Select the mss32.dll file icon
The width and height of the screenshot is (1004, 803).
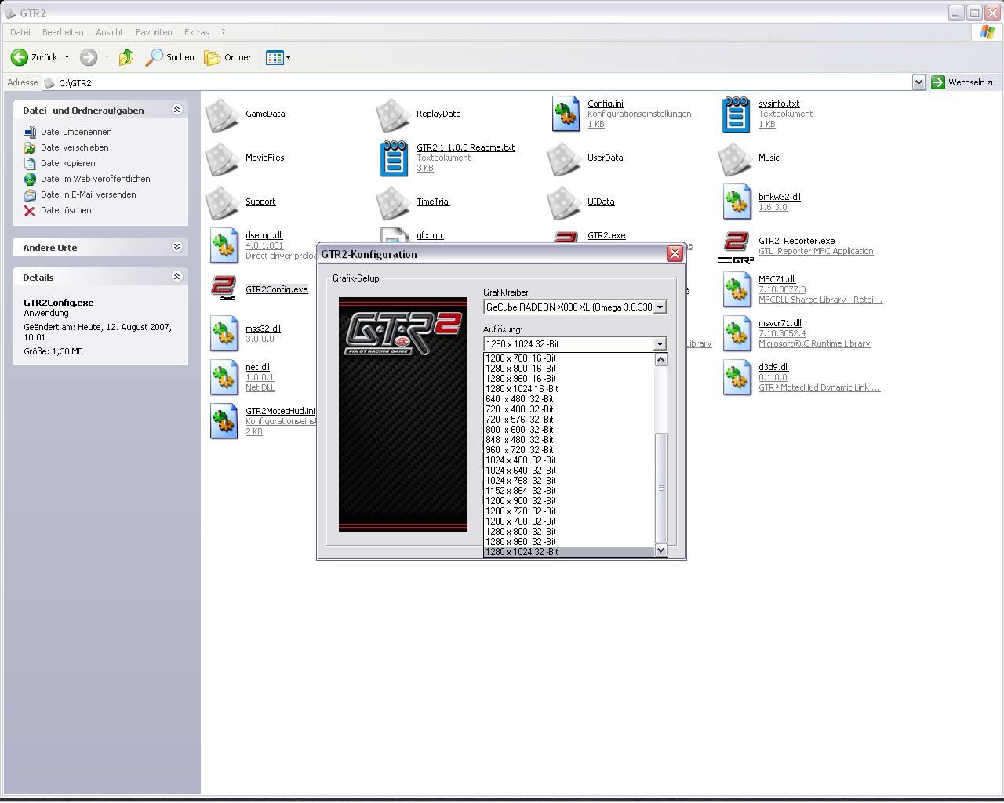click(224, 334)
